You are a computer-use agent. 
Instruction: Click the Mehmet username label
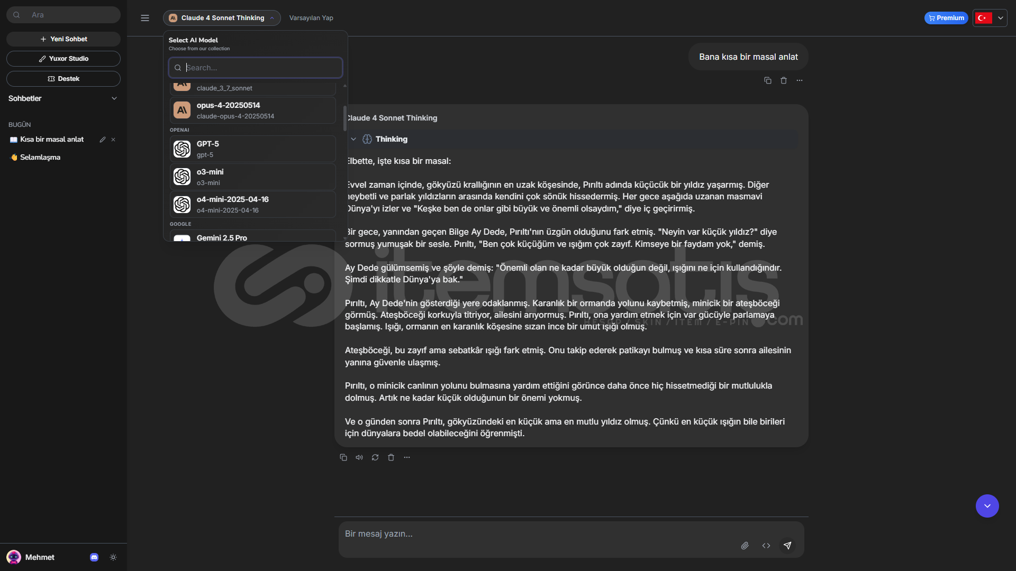pyautogui.click(x=40, y=557)
